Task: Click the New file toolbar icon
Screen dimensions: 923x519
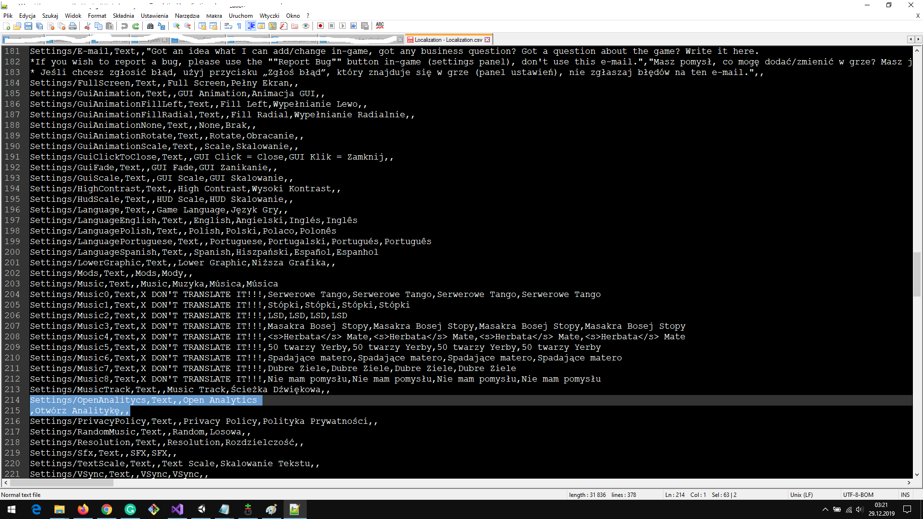Action: coord(7,26)
